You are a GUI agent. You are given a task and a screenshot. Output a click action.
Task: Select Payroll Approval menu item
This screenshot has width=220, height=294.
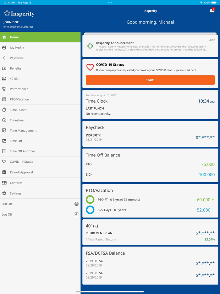pos(40,172)
